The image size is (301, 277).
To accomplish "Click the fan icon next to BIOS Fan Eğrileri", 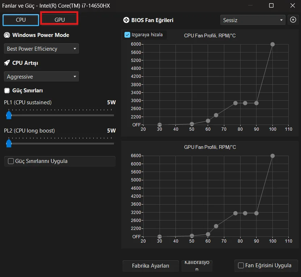I will pyautogui.click(x=126, y=20).
